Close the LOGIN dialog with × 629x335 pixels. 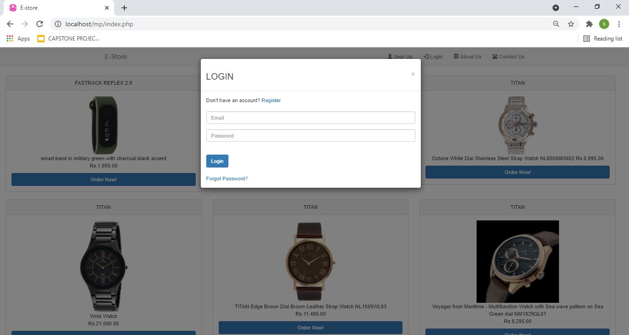point(413,74)
